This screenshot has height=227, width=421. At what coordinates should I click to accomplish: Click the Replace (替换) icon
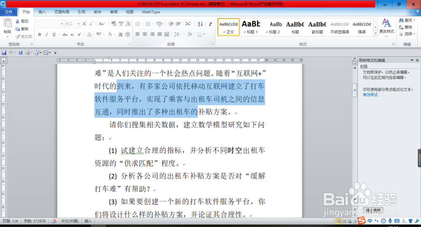(x=401, y=27)
